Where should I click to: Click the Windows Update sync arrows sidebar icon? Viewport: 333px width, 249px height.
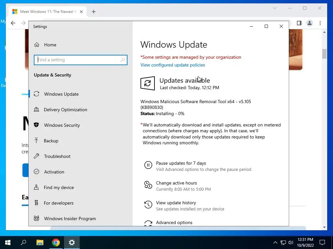pyautogui.click(x=36, y=94)
